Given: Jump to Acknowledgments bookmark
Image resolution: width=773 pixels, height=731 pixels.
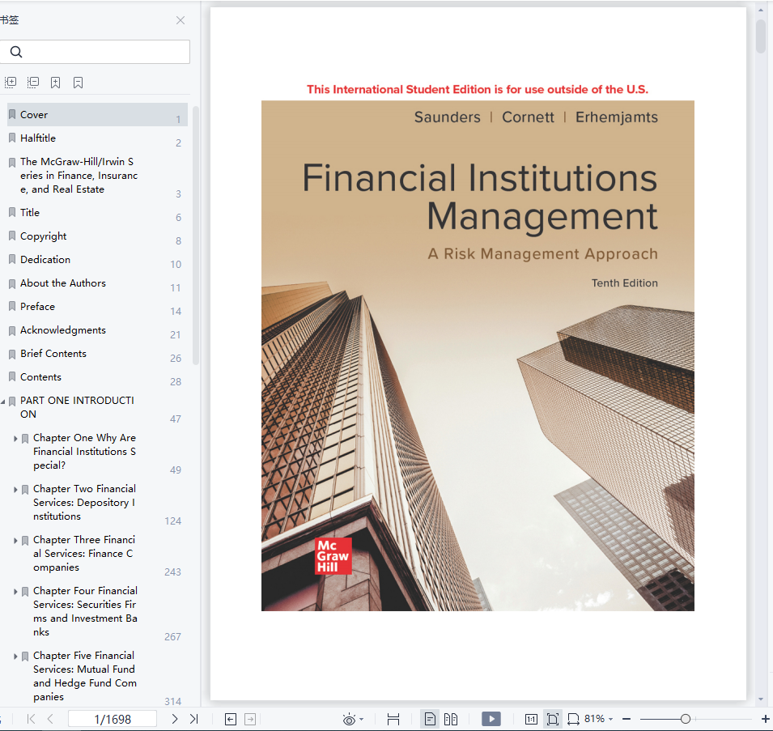Looking at the screenshot, I should [98, 329].
